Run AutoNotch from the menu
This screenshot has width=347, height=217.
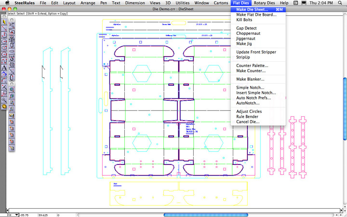pos(248,103)
